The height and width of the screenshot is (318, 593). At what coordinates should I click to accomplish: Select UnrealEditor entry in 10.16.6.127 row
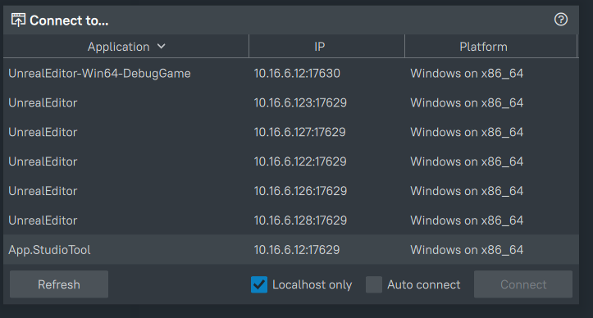43,132
